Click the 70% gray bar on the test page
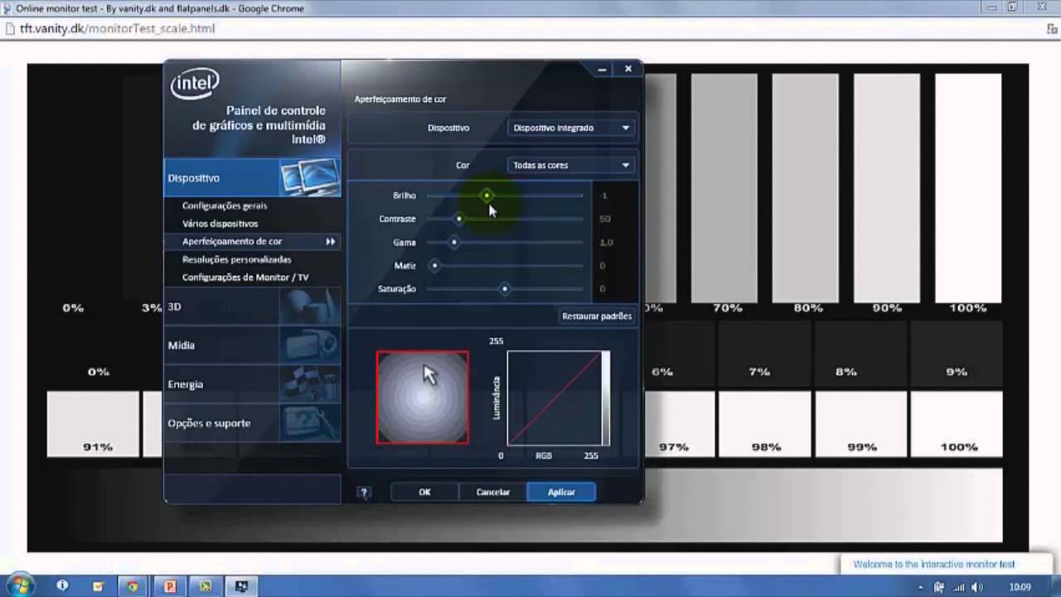This screenshot has height=597, width=1061. click(x=724, y=188)
